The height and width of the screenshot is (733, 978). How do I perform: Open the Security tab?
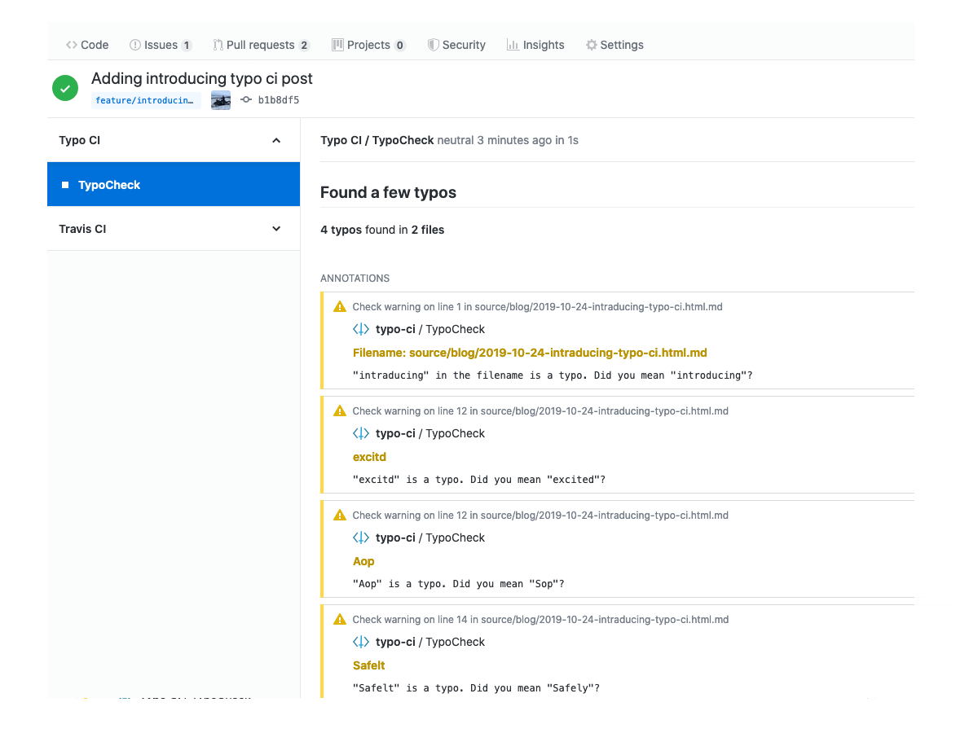[456, 45]
